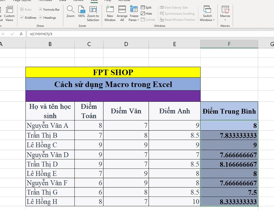Click the formula bar input
The height and width of the screenshot is (210, 274).
pos(150,34)
